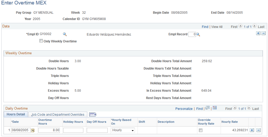The height and width of the screenshot is (137, 268).
Task: Open Hourly Based On dropdown
Action: [123, 130]
